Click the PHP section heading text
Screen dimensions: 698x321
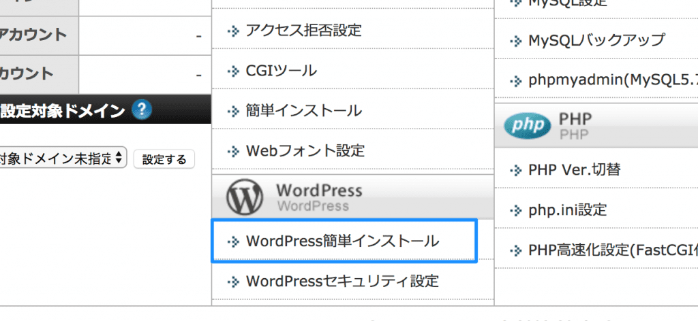(575, 119)
